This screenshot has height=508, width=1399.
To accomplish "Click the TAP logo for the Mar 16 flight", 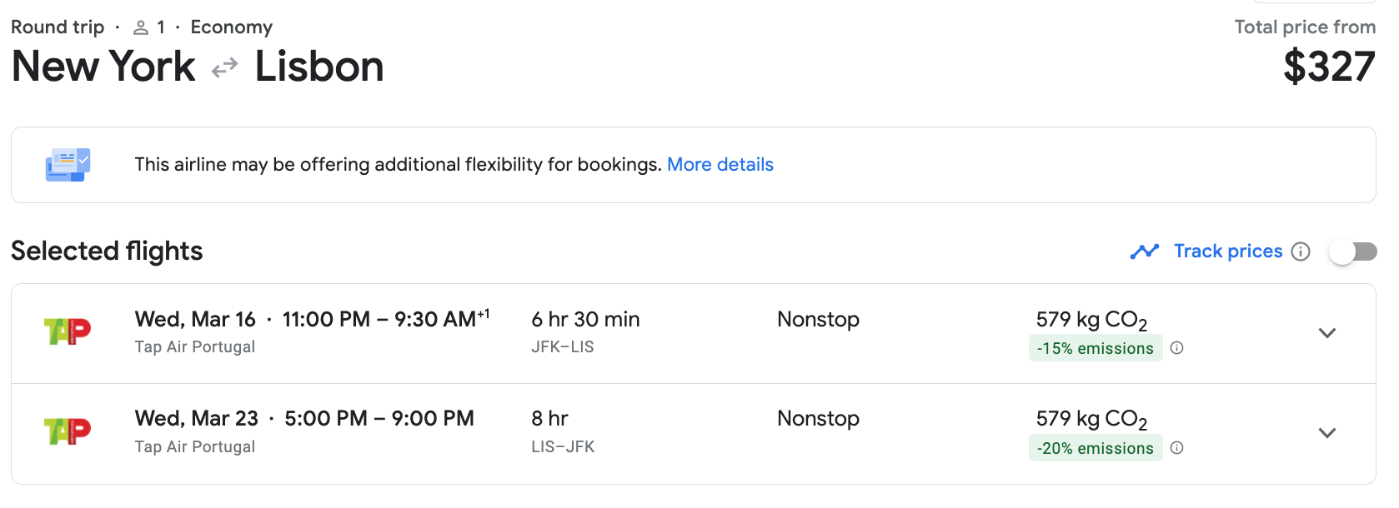I will (68, 331).
